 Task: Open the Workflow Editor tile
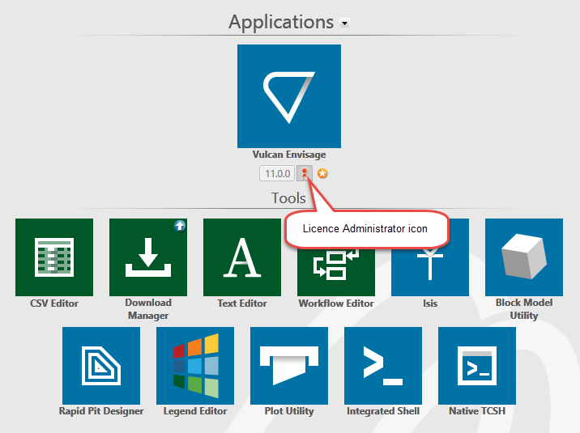(x=336, y=274)
